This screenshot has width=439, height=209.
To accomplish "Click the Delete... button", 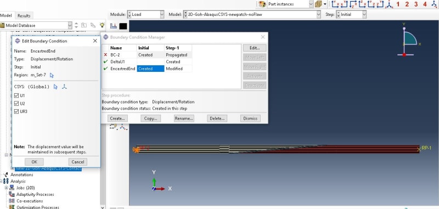I will click(217, 118).
